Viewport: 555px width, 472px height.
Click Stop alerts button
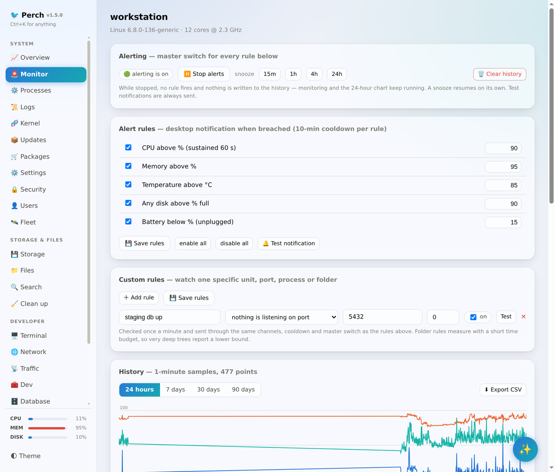204,74
